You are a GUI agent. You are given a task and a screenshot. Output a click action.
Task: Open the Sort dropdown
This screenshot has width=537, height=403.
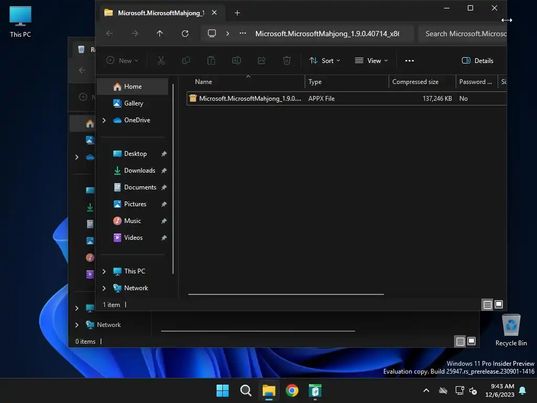[x=324, y=61]
